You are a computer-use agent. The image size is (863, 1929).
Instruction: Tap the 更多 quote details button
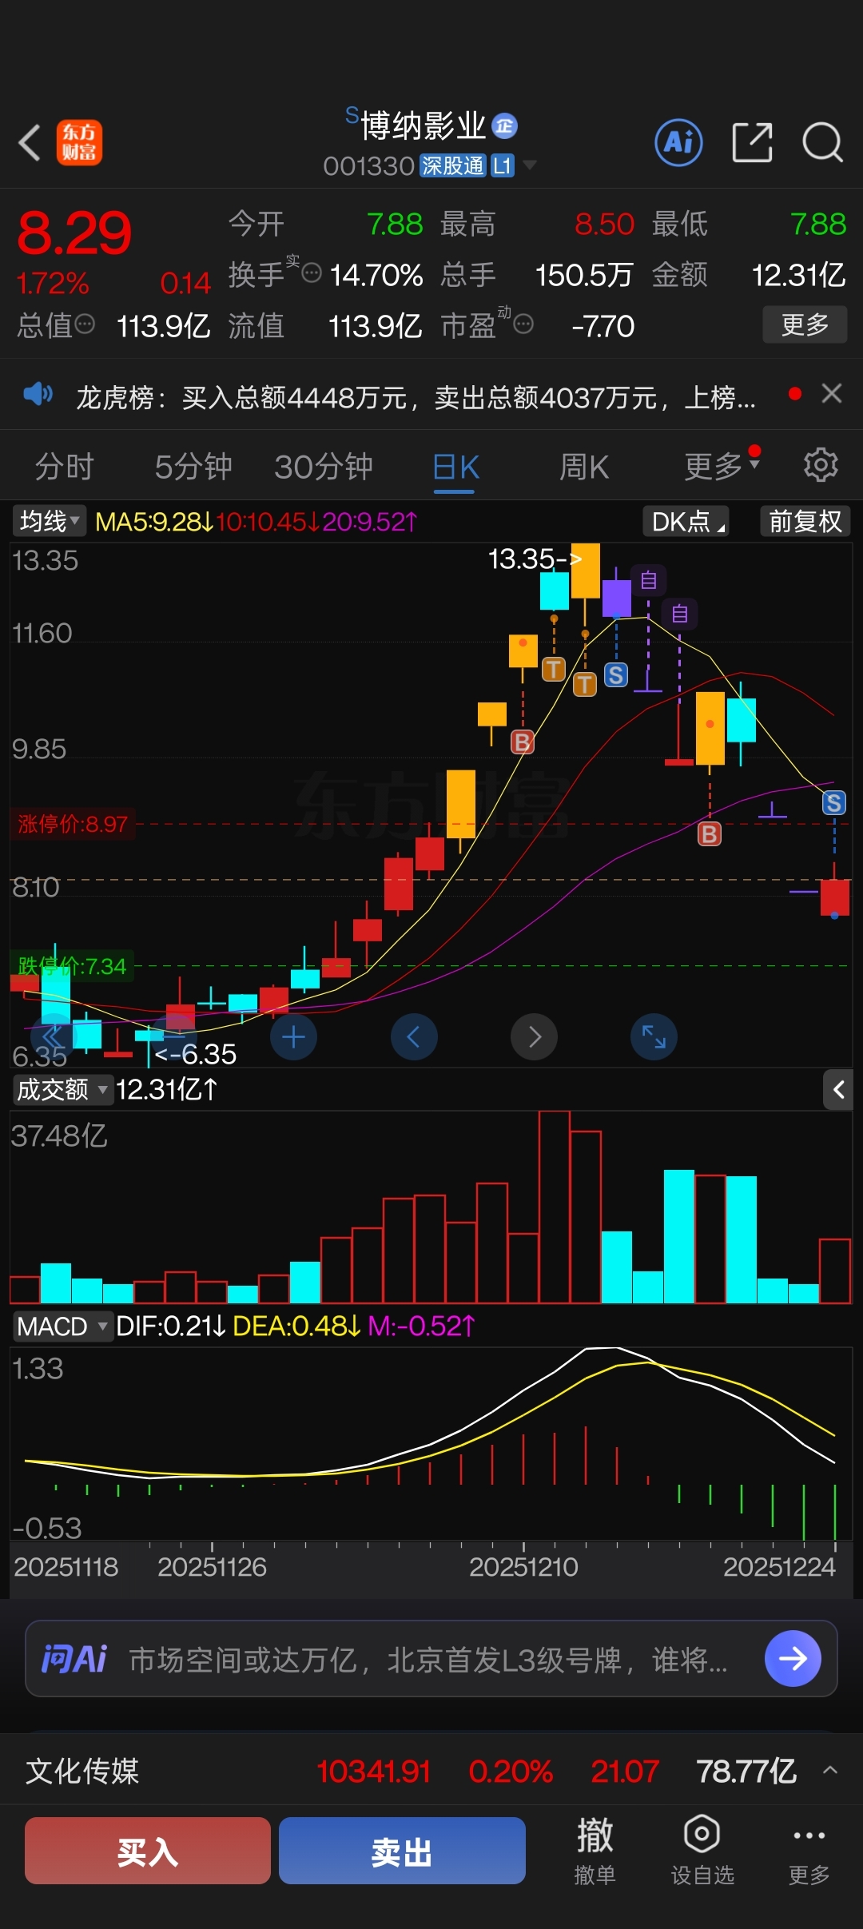pyautogui.click(x=805, y=324)
